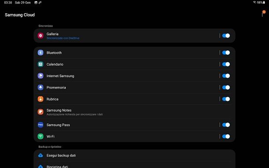The width and height of the screenshot is (269, 168).
Task: Tap the Rubrica contacts icon
Action: point(41,99)
